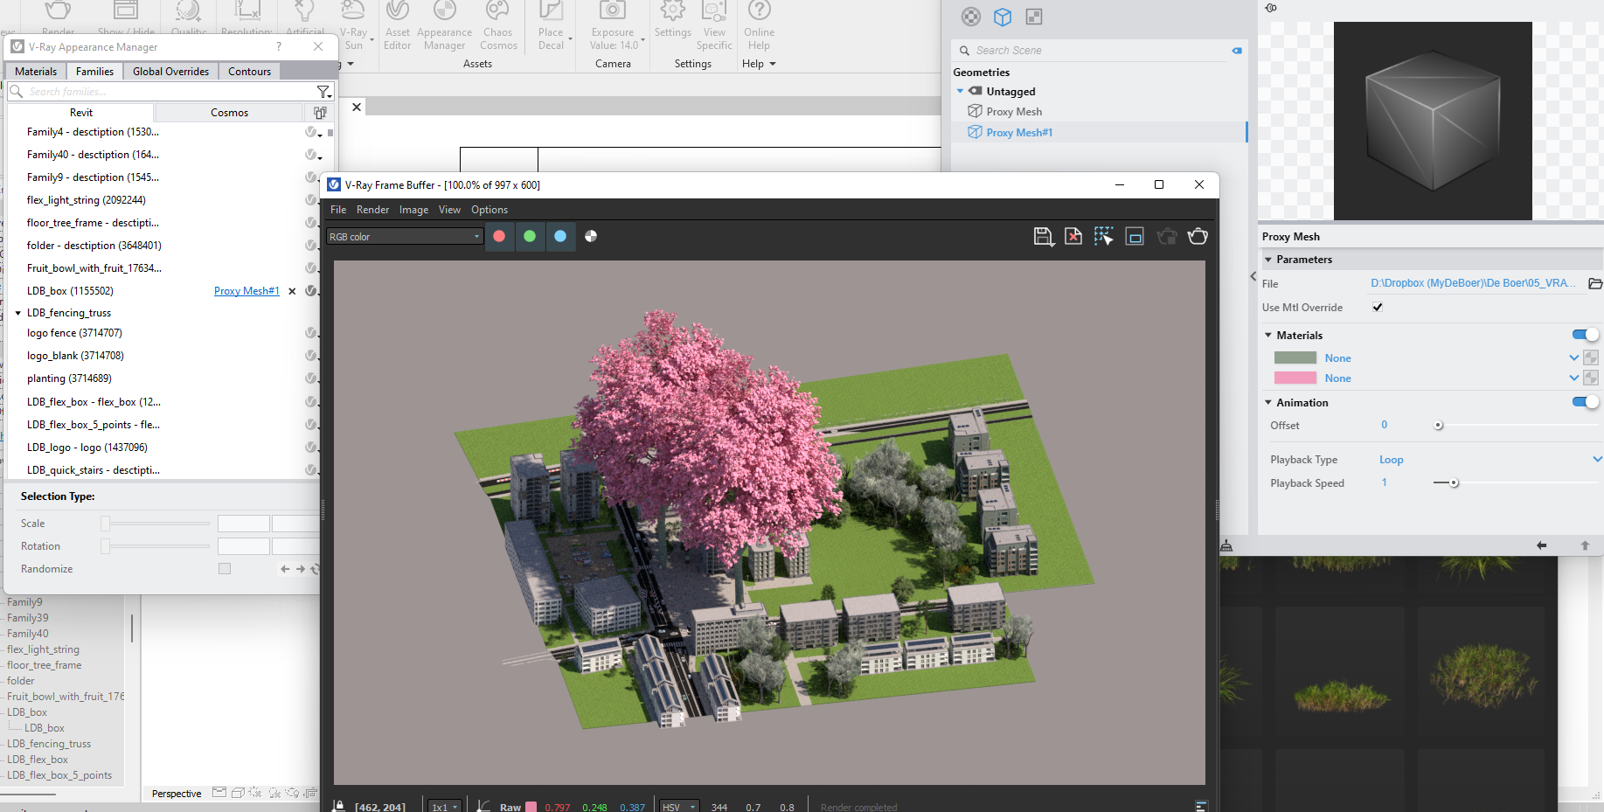
Task: Browse for proxy mesh file
Action: [x=1595, y=283]
